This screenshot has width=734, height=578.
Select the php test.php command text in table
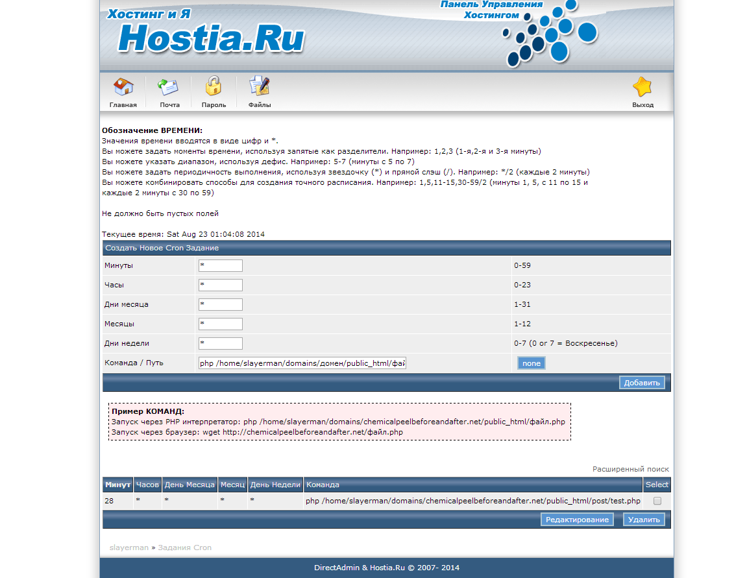pos(473,501)
